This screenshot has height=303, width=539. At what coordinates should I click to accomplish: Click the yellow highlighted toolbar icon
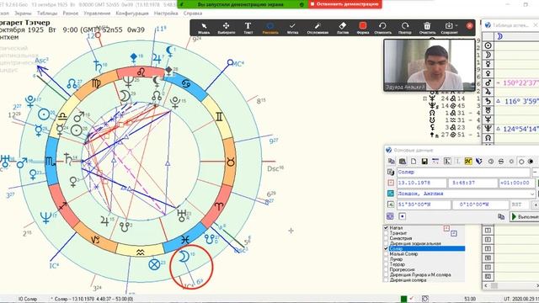[468, 161]
